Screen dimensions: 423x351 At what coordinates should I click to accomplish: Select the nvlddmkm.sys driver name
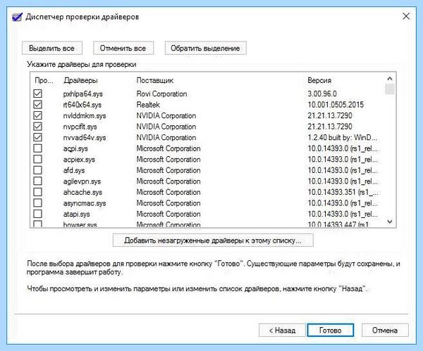[85, 116]
